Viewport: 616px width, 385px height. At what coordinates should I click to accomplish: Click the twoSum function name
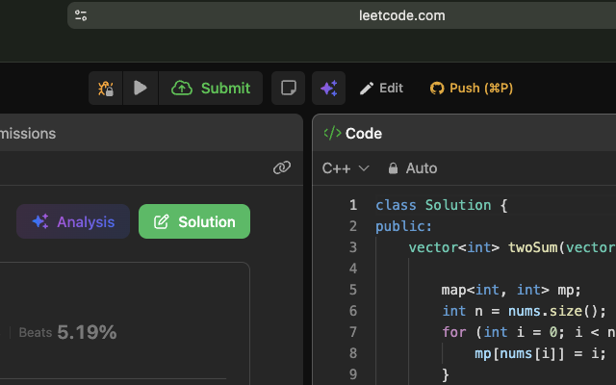click(x=532, y=247)
